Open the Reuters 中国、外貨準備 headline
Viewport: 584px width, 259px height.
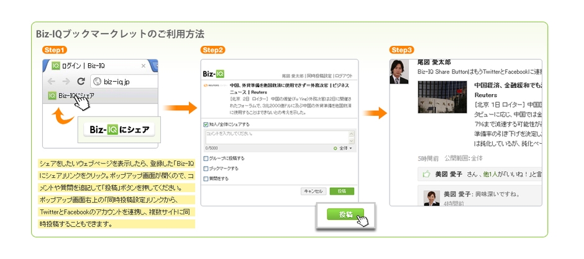290,89
